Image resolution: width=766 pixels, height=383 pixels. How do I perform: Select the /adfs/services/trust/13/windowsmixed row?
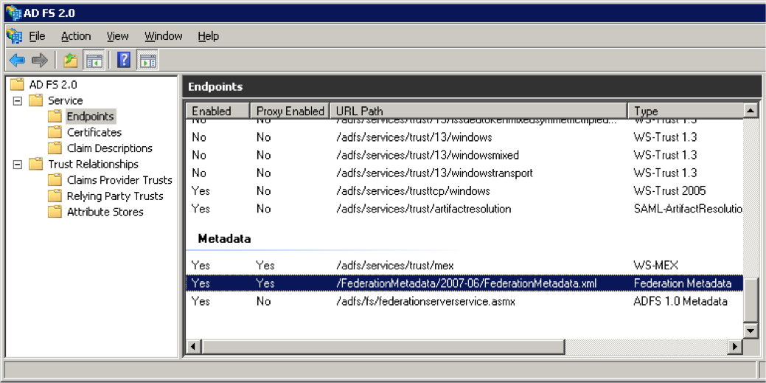(x=464, y=155)
